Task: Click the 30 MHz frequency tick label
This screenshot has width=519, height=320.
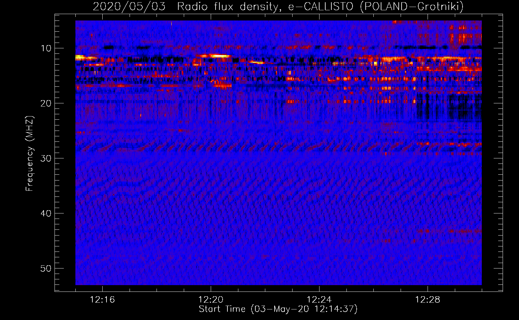Action: 46,158
